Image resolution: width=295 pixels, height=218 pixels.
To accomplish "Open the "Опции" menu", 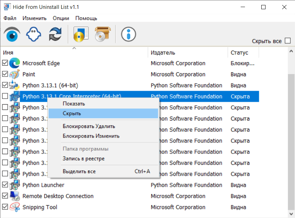I will (x=61, y=18).
